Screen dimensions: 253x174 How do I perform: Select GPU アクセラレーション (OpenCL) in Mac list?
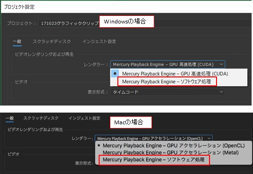pos(173,145)
